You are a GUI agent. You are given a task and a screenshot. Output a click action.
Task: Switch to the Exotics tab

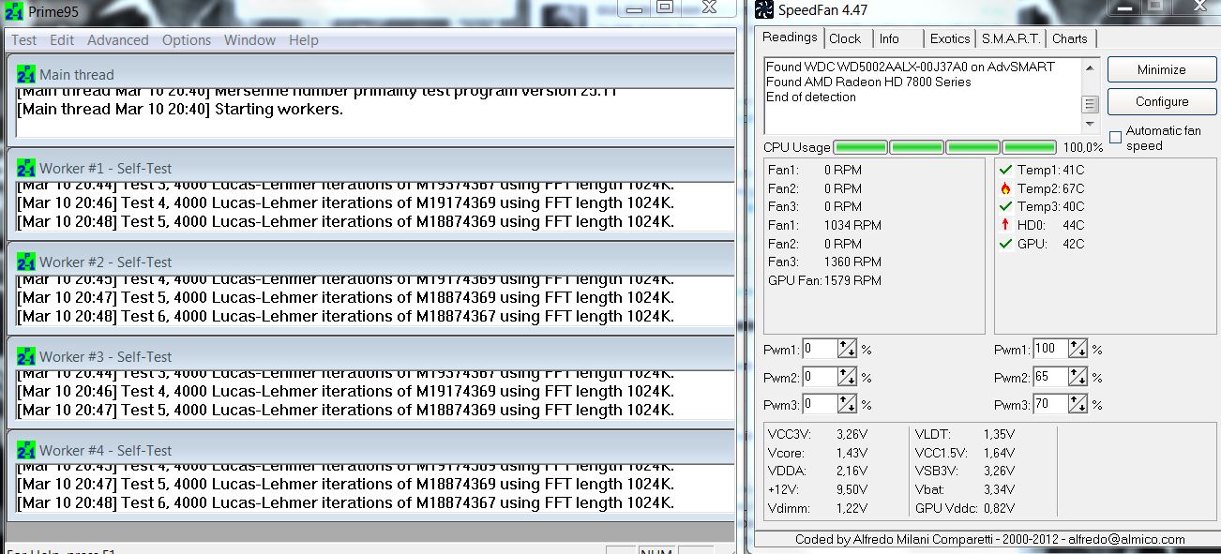pyautogui.click(x=950, y=38)
